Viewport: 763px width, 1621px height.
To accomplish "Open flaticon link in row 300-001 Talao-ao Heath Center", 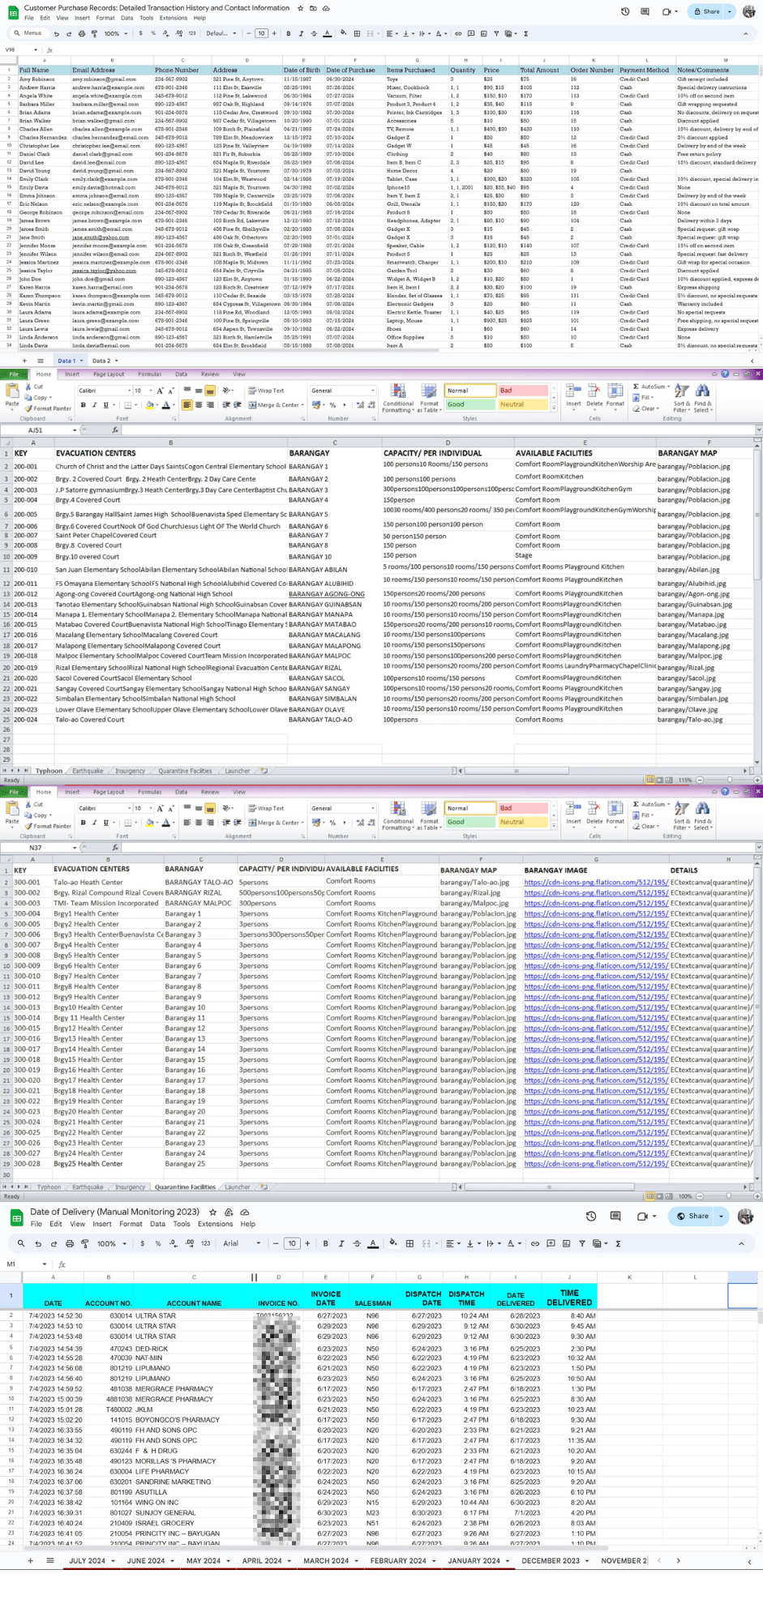I will (596, 882).
